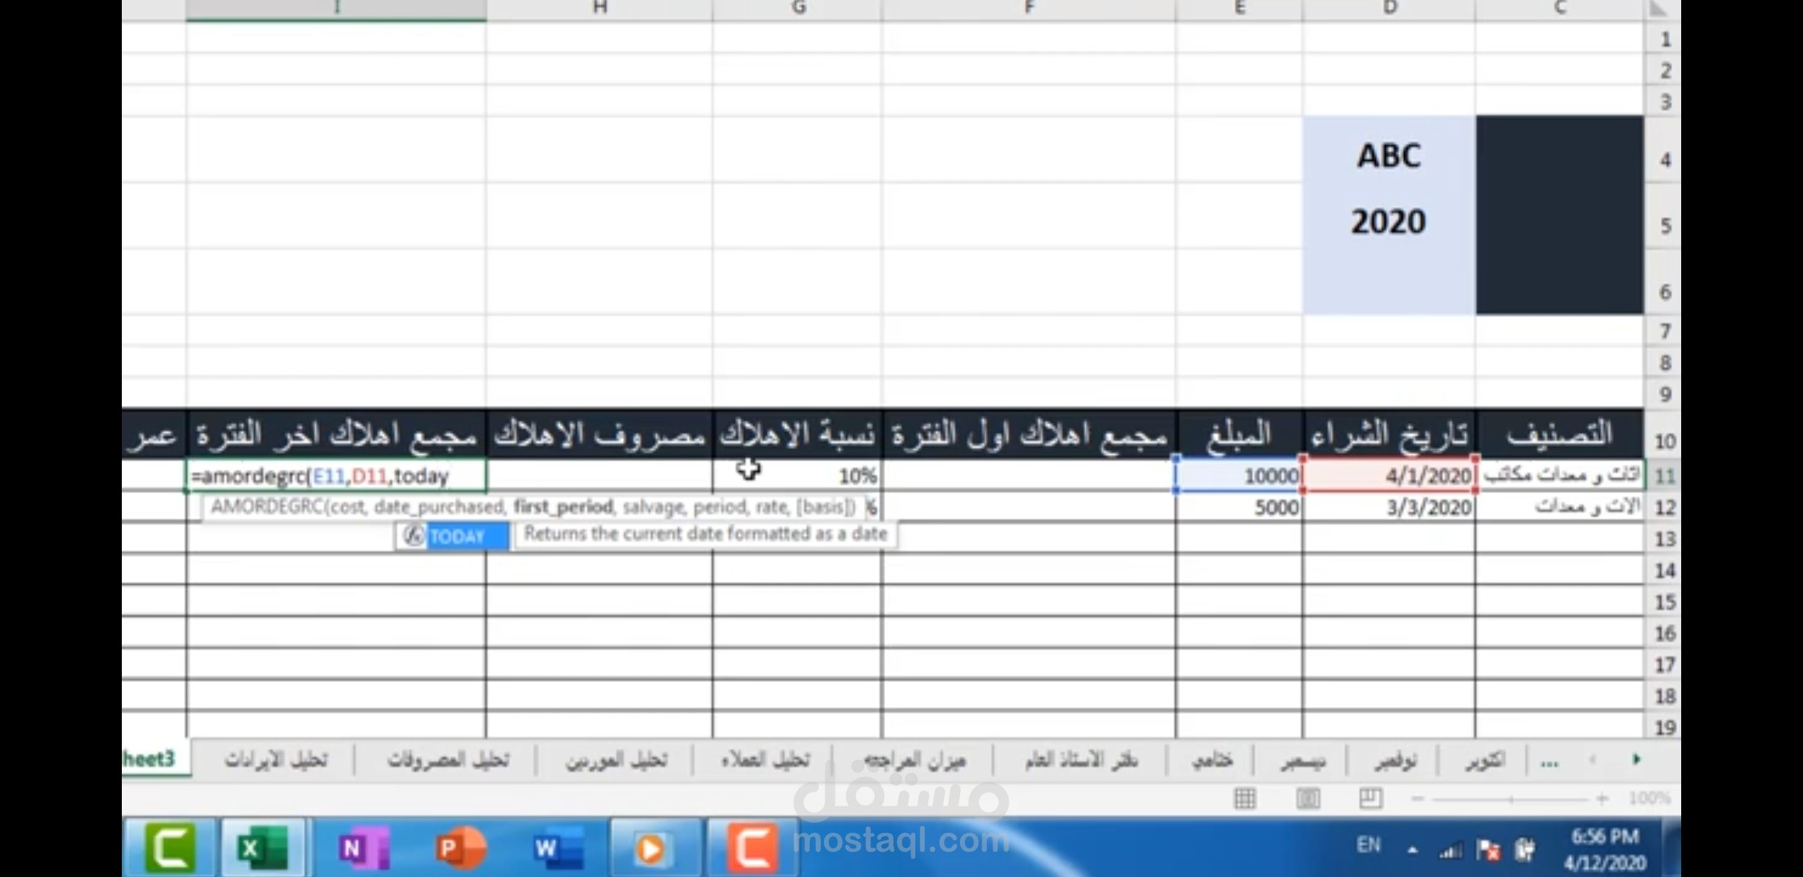The width and height of the screenshot is (1803, 877).
Task: Select the تحليل الايرادات sheet tab
Action: (276, 760)
